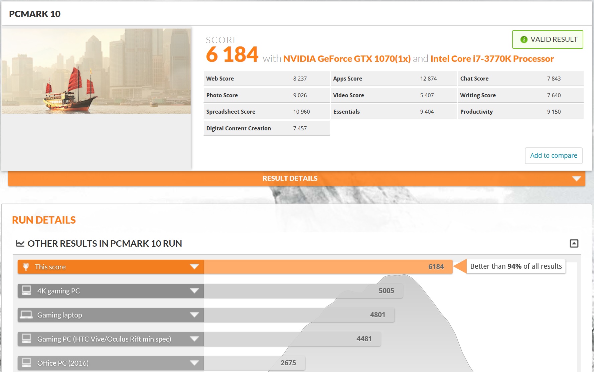
Task: Click the Video Score value 5 407
Action: (x=427, y=95)
